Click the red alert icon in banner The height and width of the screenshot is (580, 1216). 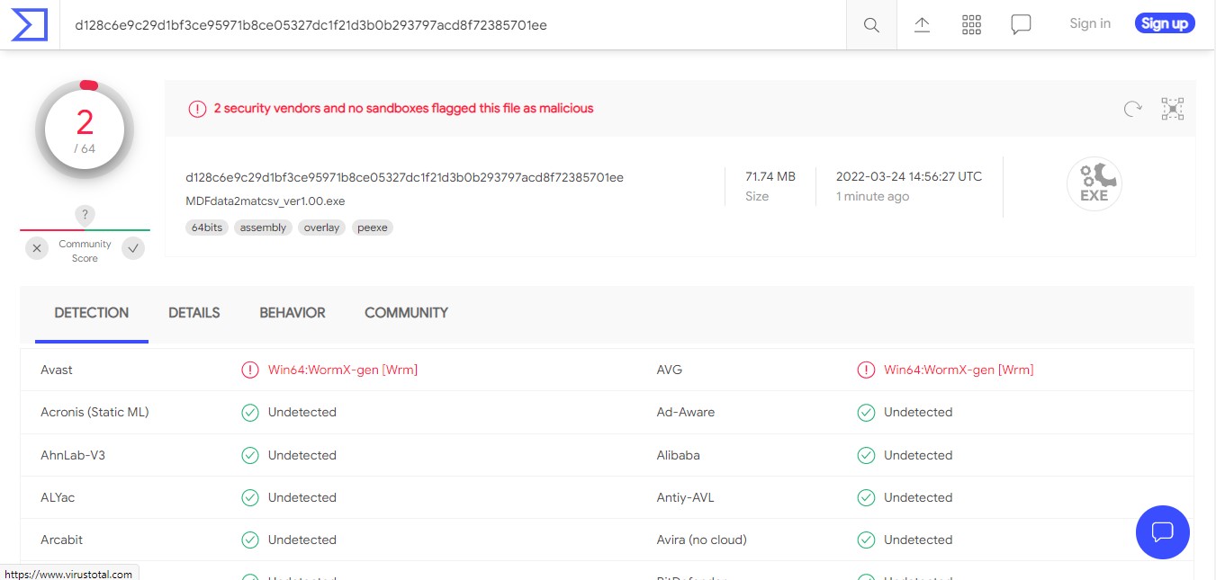[197, 109]
